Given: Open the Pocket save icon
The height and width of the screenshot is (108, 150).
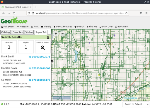Looking at the screenshot, I should [141, 13].
